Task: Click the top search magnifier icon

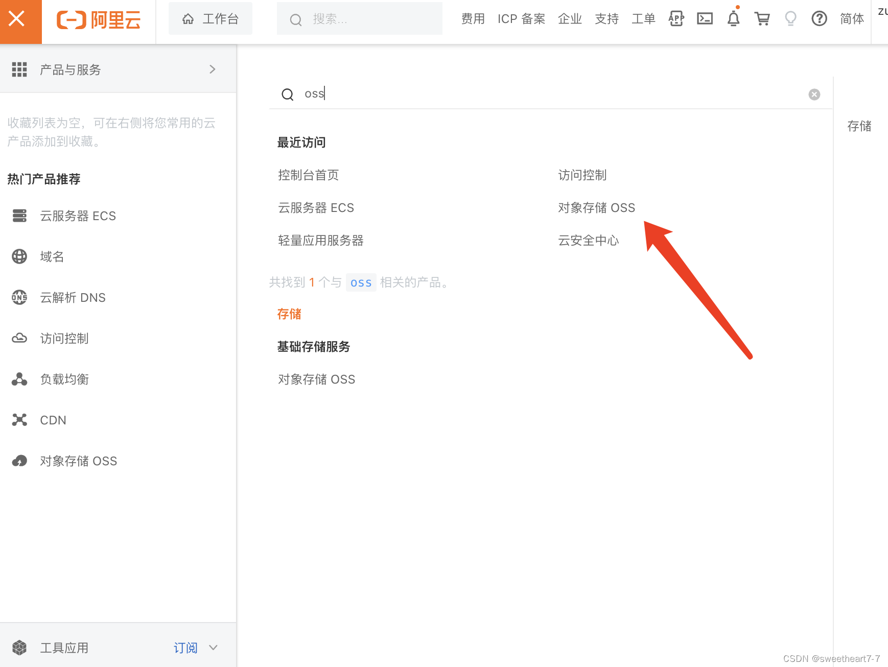Action: pyautogui.click(x=296, y=20)
